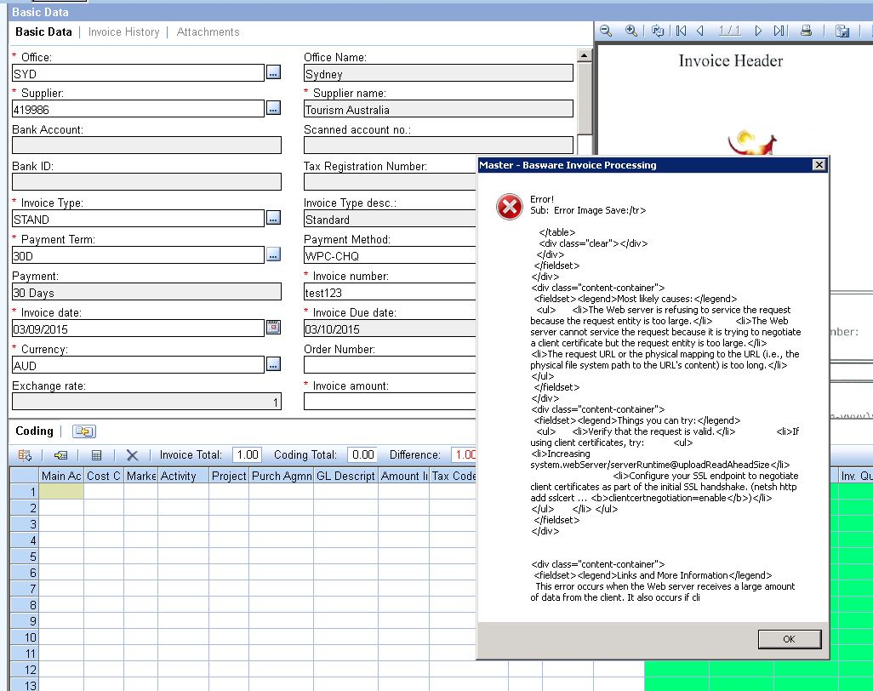Click the empty Invoice amount field
Viewport: 873px width, 691px height.
click(x=390, y=402)
